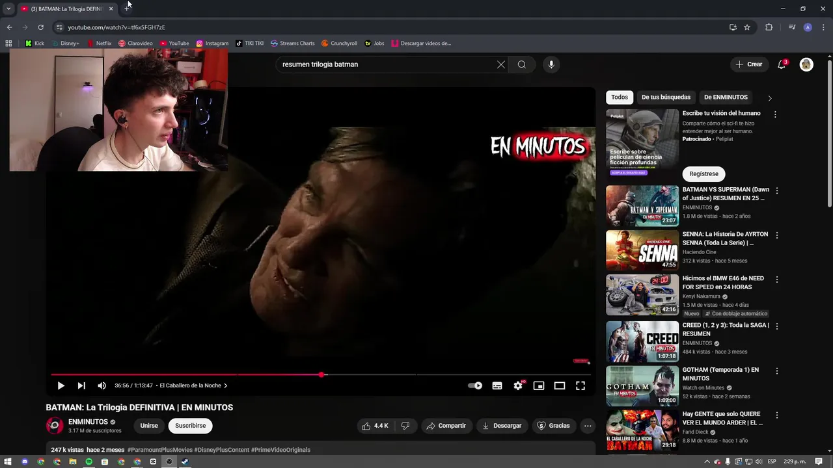Toggle subtitles in video player
The width and height of the screenshot is (833, 468).
tap(497, 385)
